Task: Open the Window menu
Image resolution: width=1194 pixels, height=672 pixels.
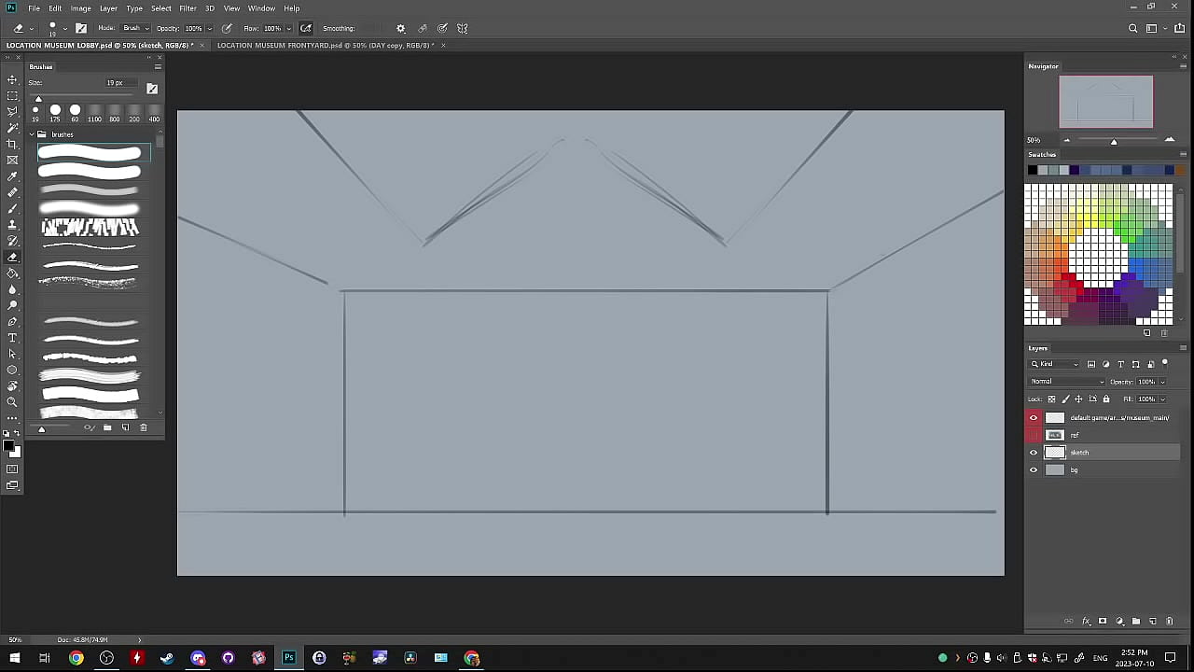Action: tap(261, 8)
